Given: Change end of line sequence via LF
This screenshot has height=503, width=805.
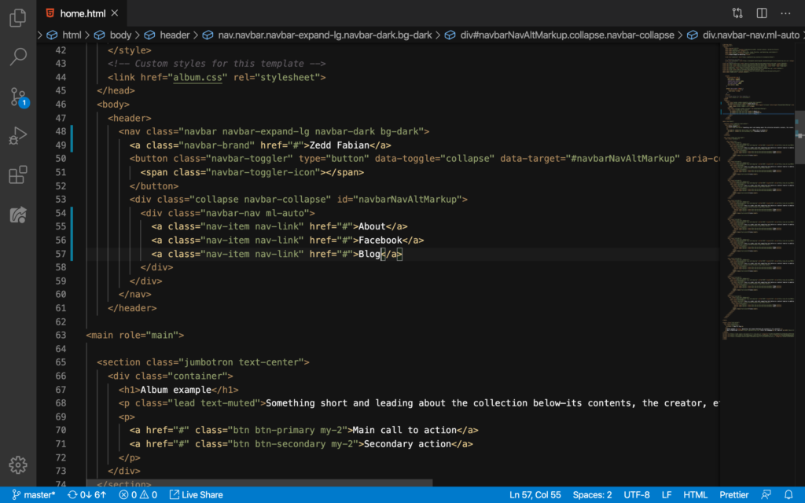Looking at the screenshot, I should point(667,495).
